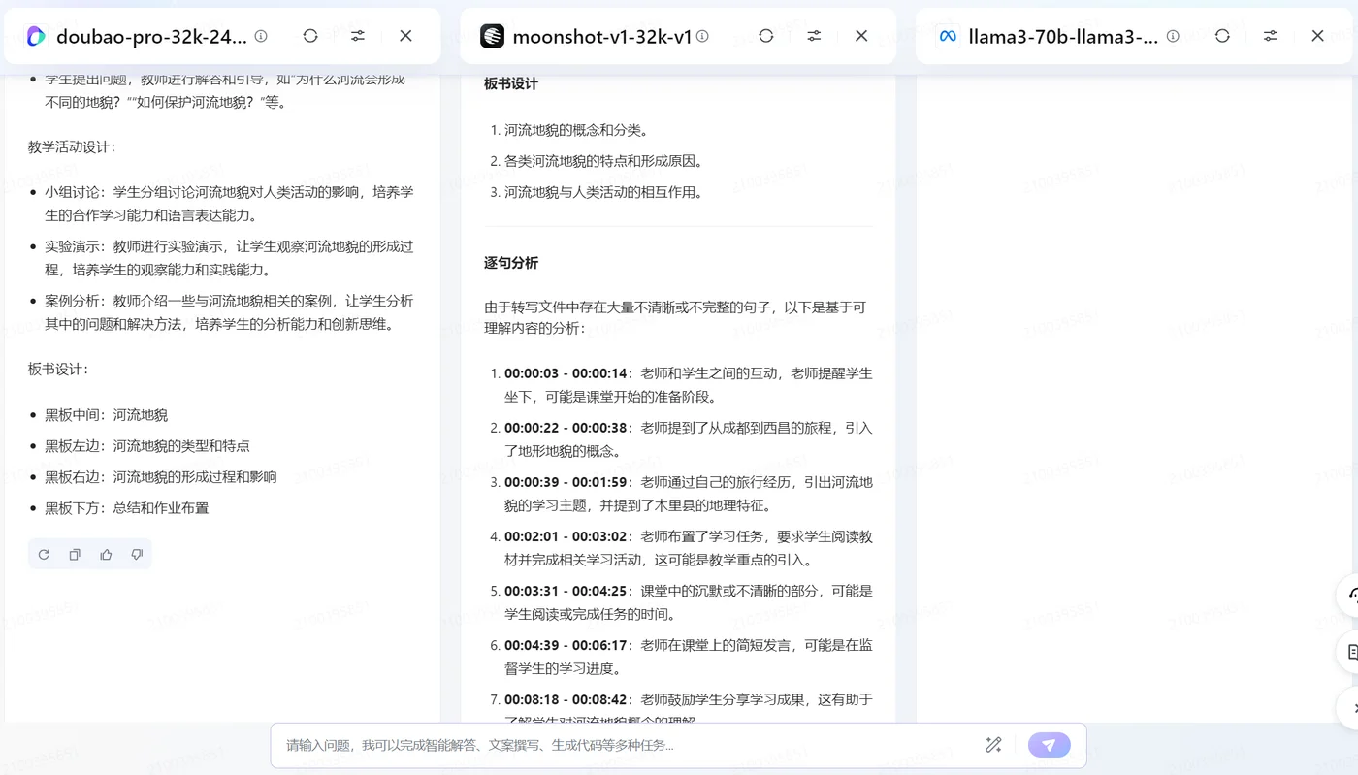
Task: Select the llama3-70b-llama3-... model name
Action: pyautogui.click(x=1063, y=37)
